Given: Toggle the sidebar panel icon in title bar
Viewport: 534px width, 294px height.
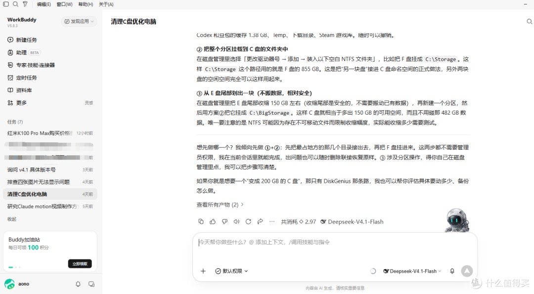Looking at the screenshot, I should (6, 4).
